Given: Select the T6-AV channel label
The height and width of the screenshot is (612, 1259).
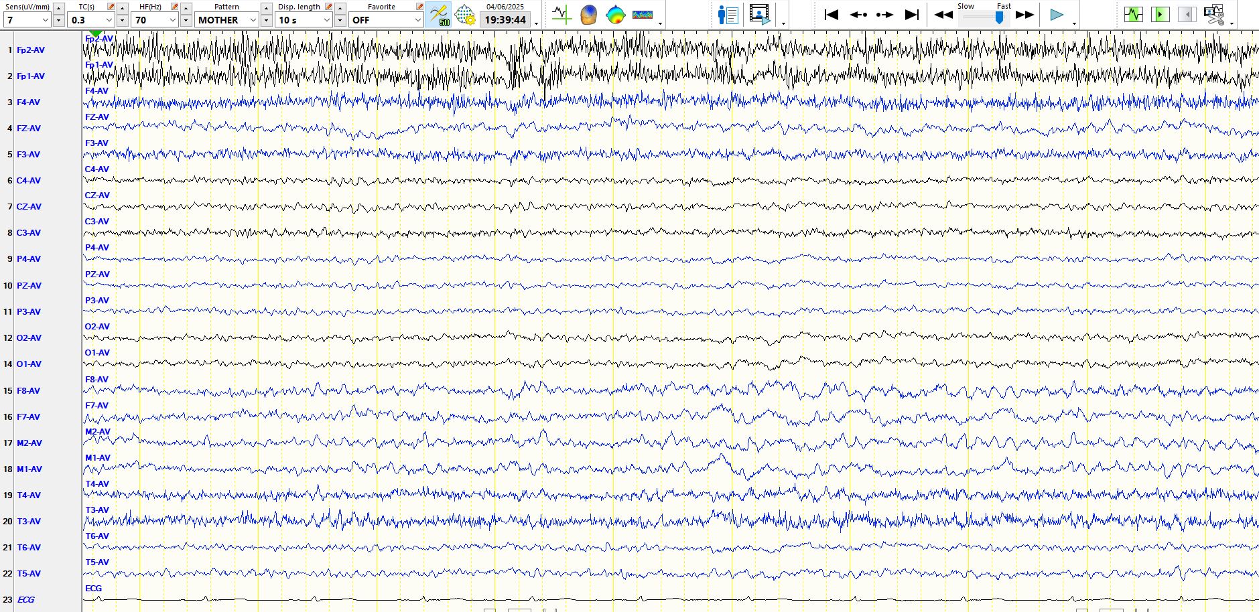Looking at the screenshot, I should (x=28, y=548).
